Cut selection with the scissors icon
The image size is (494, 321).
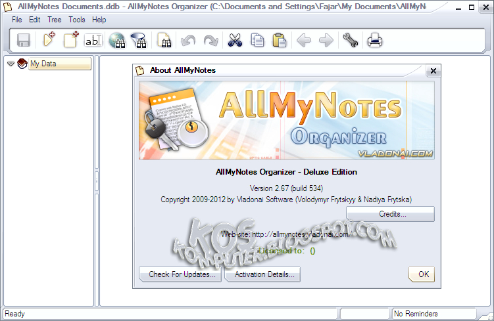pos(235,41)
